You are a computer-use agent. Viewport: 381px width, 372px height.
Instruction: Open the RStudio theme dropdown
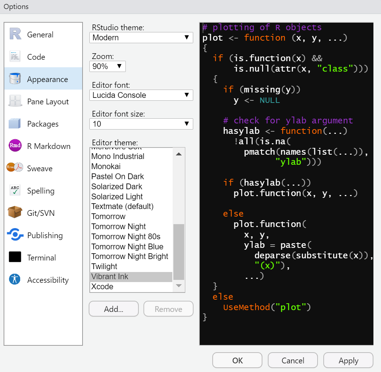(141, 37)
